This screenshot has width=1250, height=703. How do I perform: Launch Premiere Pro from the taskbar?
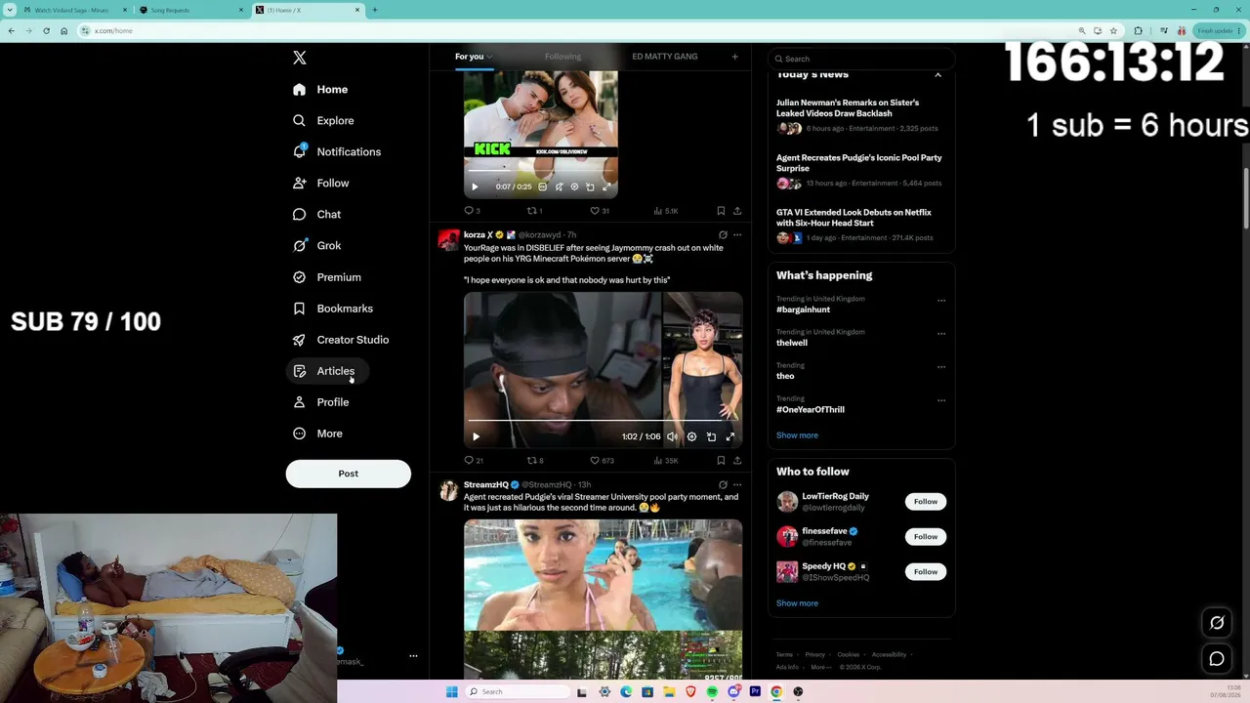click(755, 691)
